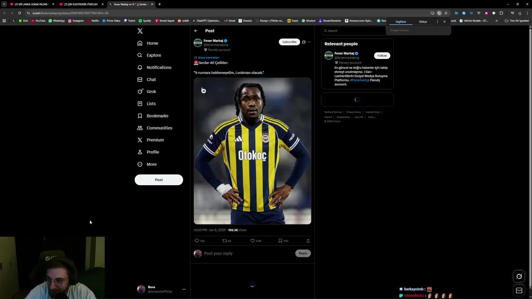The height and width of the screenshot is (299, 532).
Task: Reload the current page
Action: 20,13
